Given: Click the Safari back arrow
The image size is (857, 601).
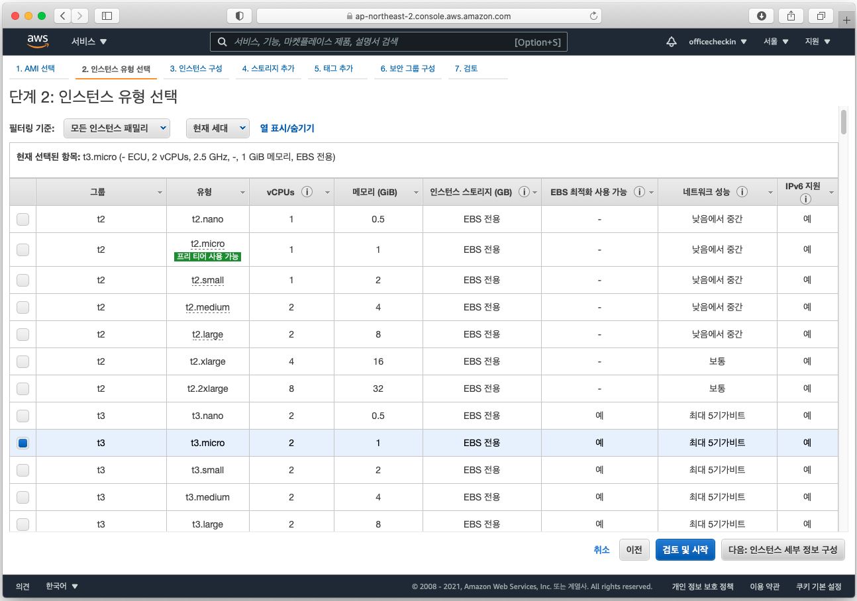Looking at the screenshot, I should tap(63, 16).
